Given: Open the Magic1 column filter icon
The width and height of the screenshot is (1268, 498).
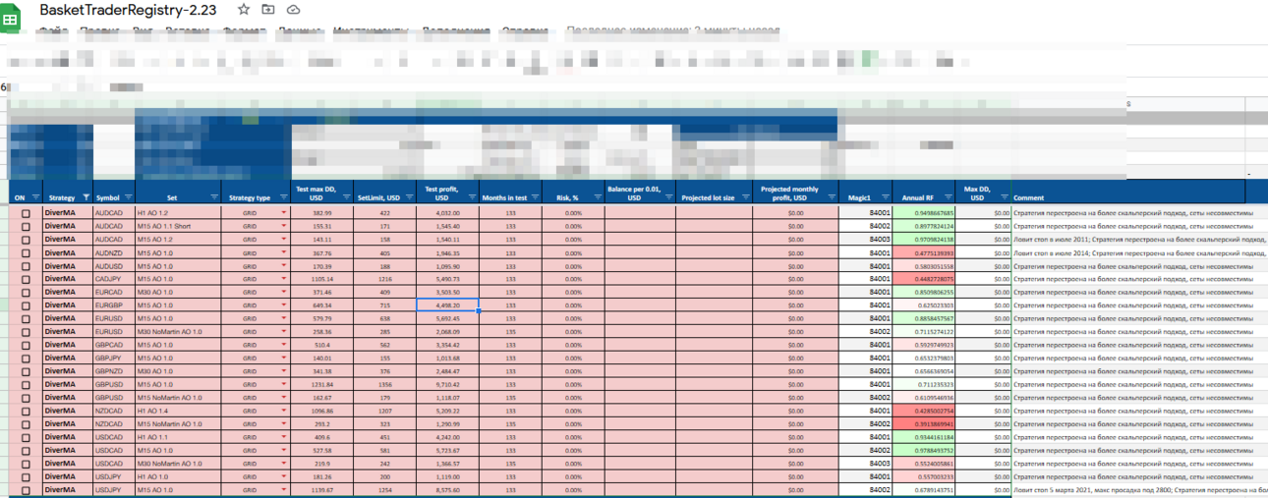Looking at the screenshot, I should point(885,197).
